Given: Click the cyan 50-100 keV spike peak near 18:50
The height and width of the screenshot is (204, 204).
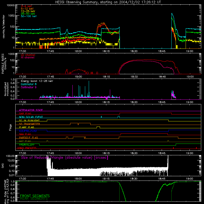Looking at the screenshot, I should (172, 13).
